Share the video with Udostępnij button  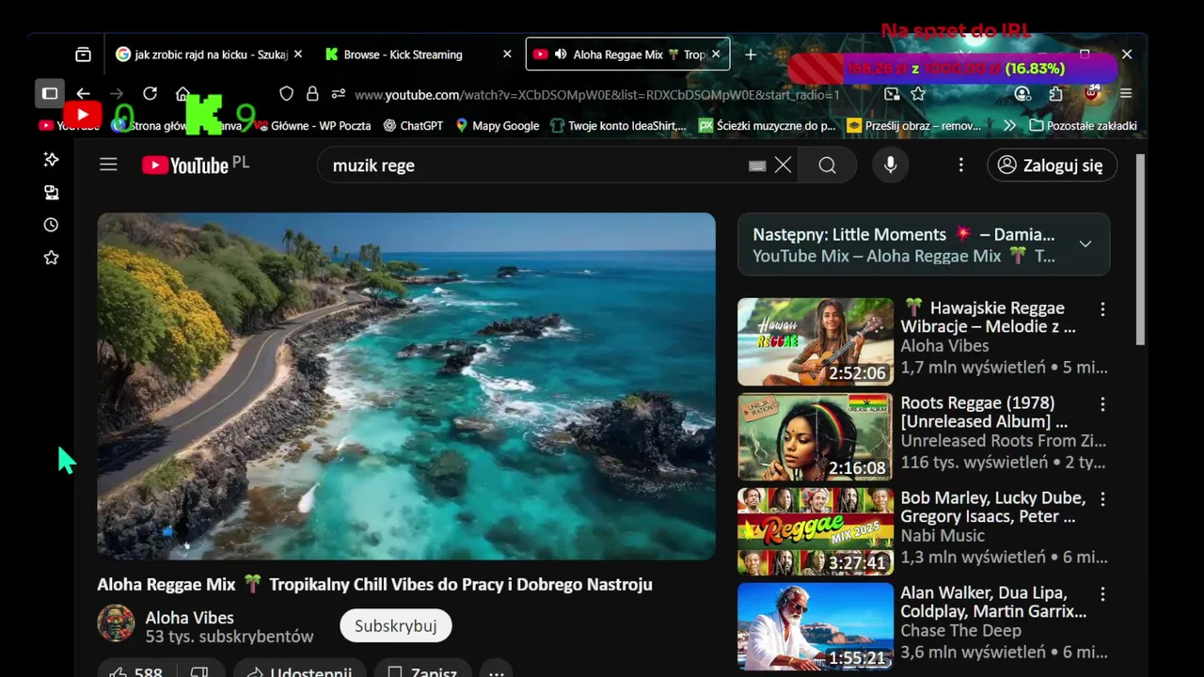(x=299, y=672)
